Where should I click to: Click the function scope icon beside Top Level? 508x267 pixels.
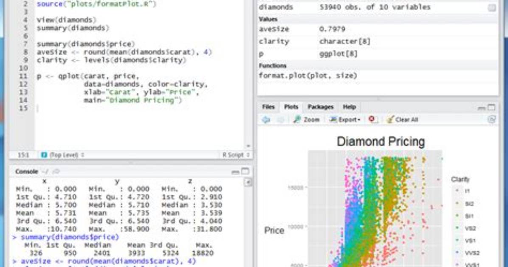point(44,155)
